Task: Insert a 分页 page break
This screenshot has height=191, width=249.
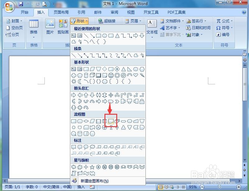Action: point(12,34)
